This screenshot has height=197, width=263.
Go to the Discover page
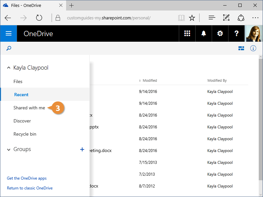click(22, 121)
